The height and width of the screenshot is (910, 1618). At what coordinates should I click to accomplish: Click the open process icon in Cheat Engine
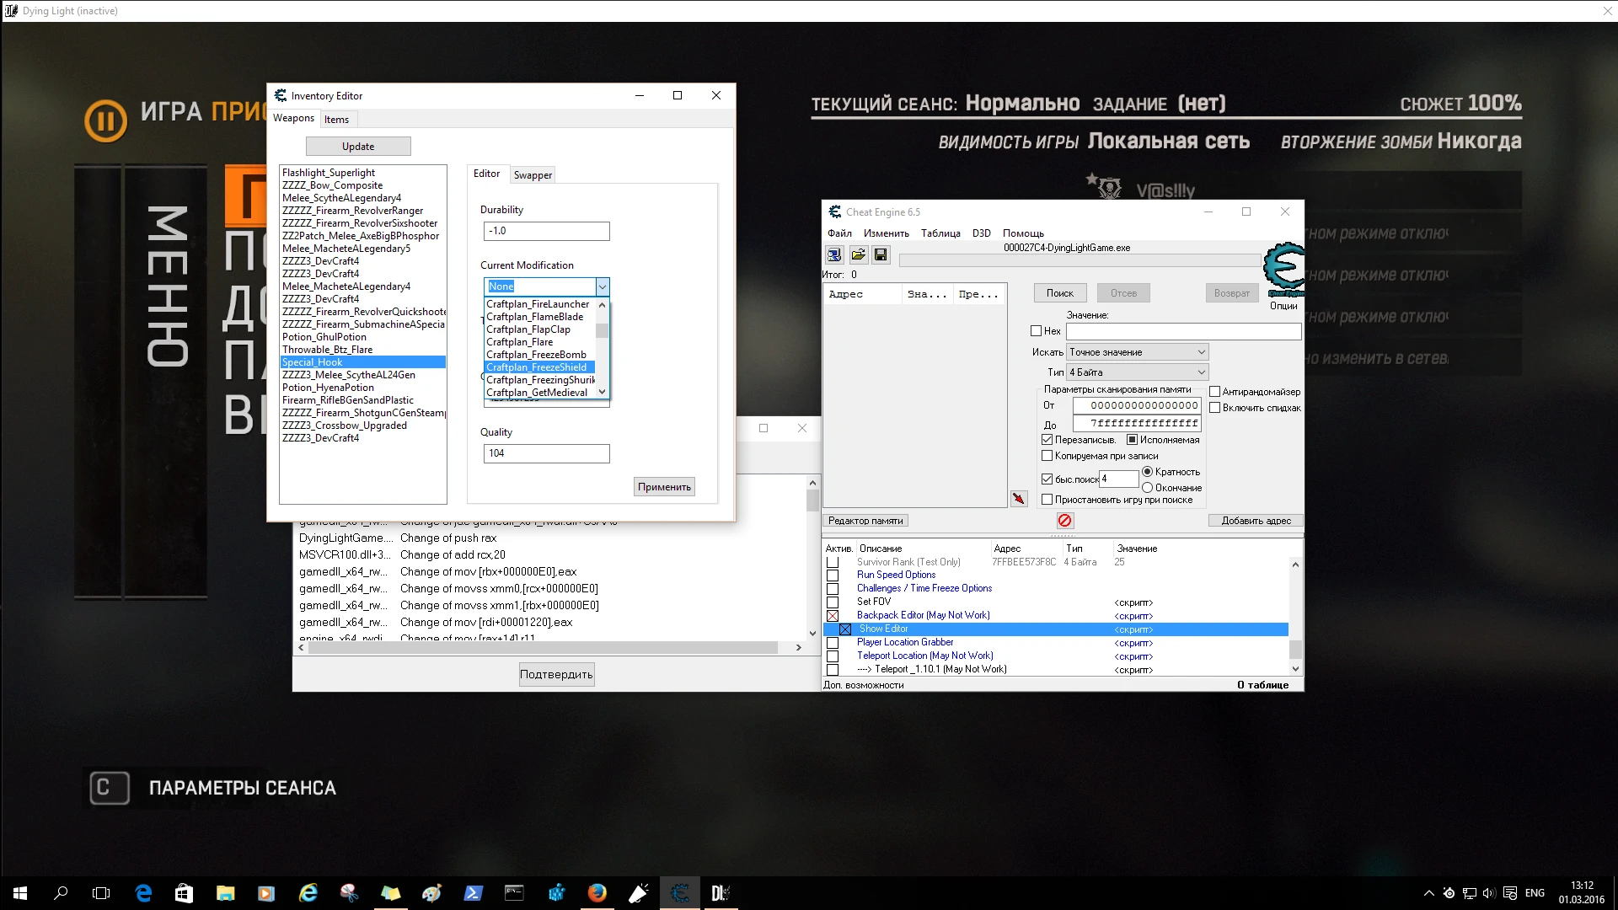834,254
